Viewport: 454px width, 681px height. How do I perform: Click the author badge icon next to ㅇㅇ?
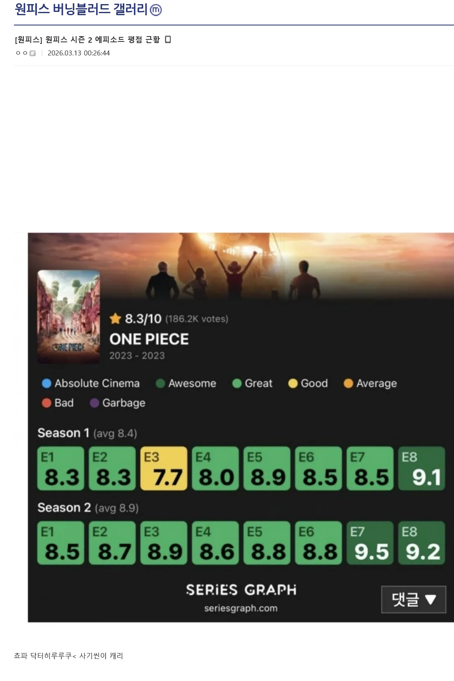pos(33,53)
